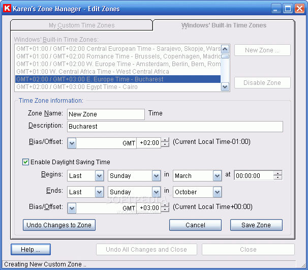The image size is (308, 270).
Task: Click the time zone list scroll down arrow
Action: (x=225, y=86)
